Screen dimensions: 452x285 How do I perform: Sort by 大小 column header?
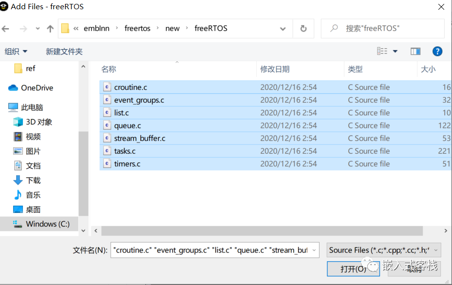pos(428,69)
